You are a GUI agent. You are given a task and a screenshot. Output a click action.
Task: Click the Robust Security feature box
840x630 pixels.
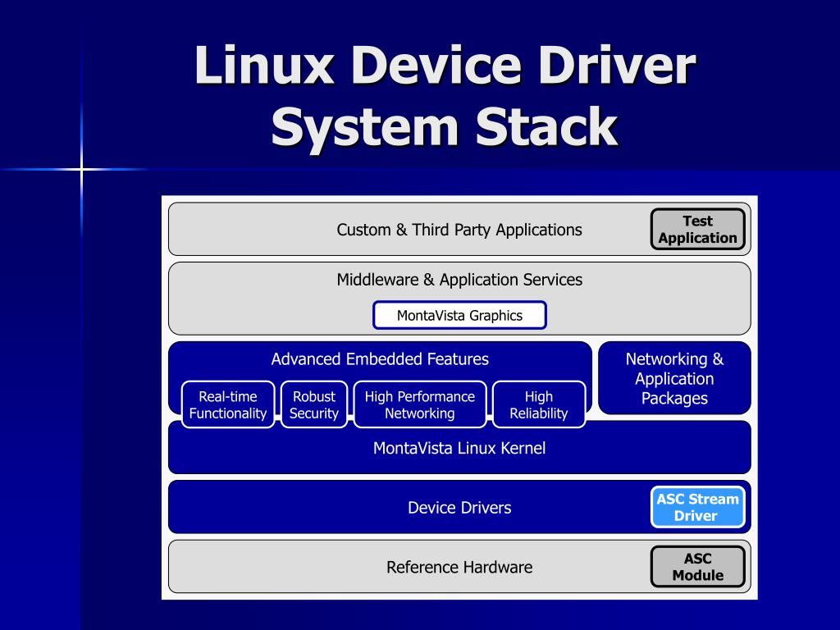coord(314,404)
